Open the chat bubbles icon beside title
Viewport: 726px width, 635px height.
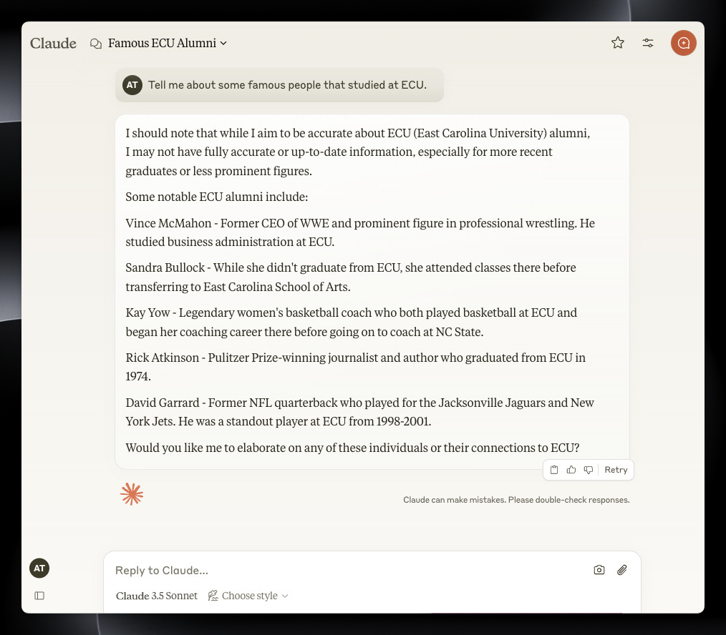pos(96,44)
